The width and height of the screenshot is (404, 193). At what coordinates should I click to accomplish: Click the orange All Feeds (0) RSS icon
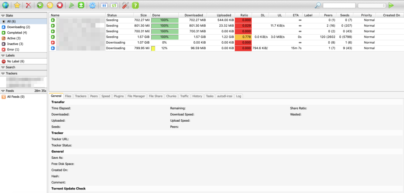4,97
